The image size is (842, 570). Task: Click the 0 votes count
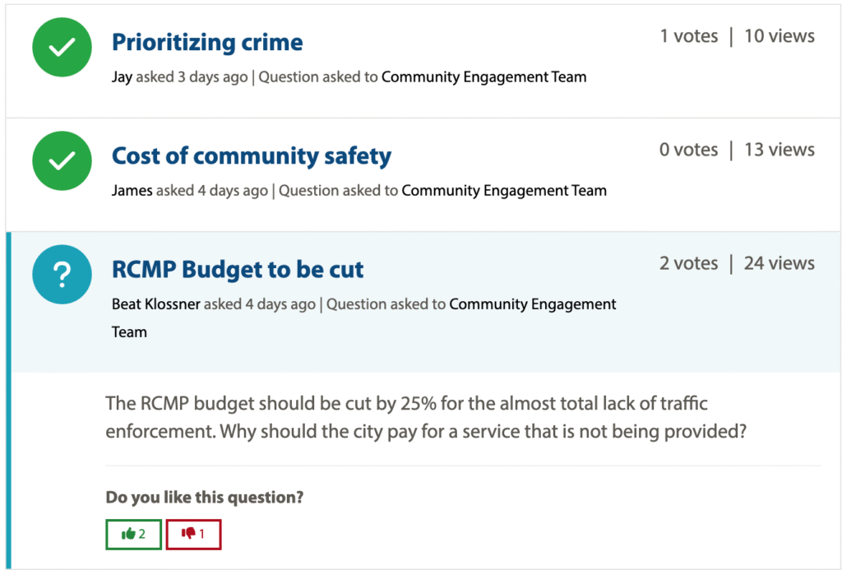click(688, 150)
